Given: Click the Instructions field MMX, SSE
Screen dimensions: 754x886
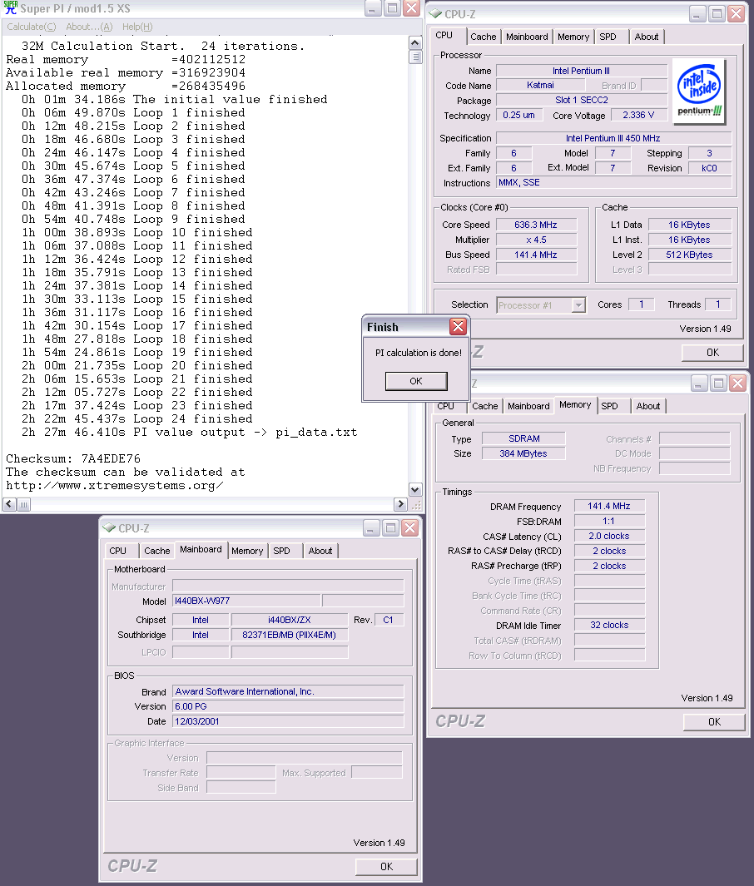Looking at the screenshot, I should 614,182.
